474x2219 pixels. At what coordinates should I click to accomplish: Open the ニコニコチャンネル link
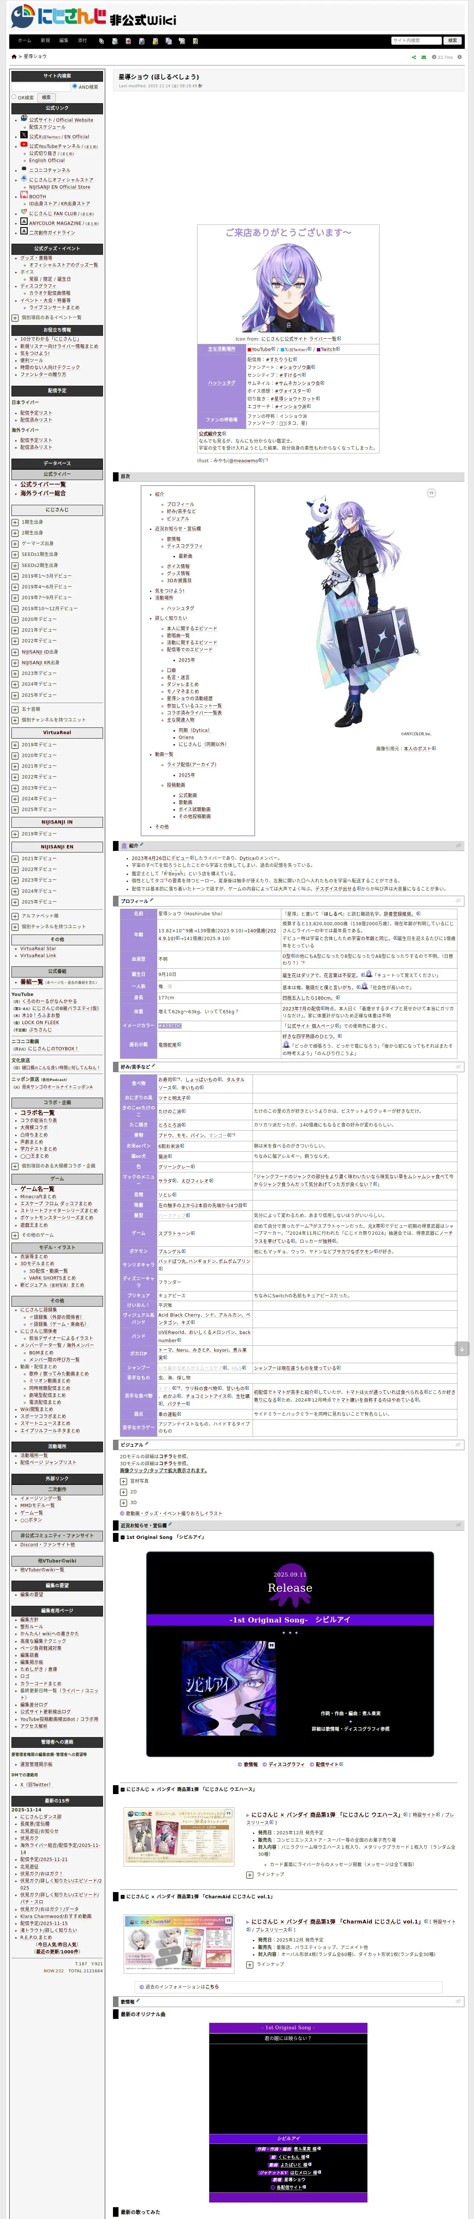pyautogui.click(x=50, y=170)
